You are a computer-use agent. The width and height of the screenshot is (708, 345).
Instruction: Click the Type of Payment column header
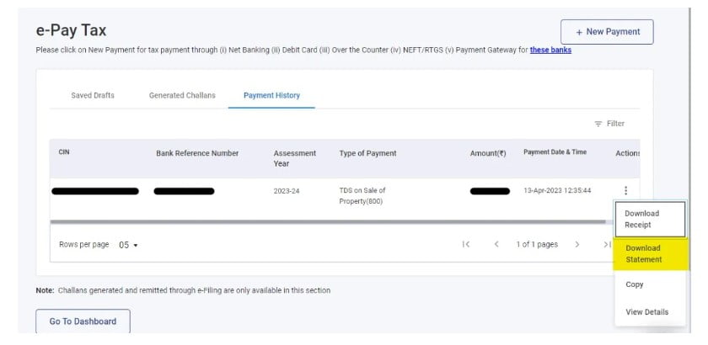368,153
